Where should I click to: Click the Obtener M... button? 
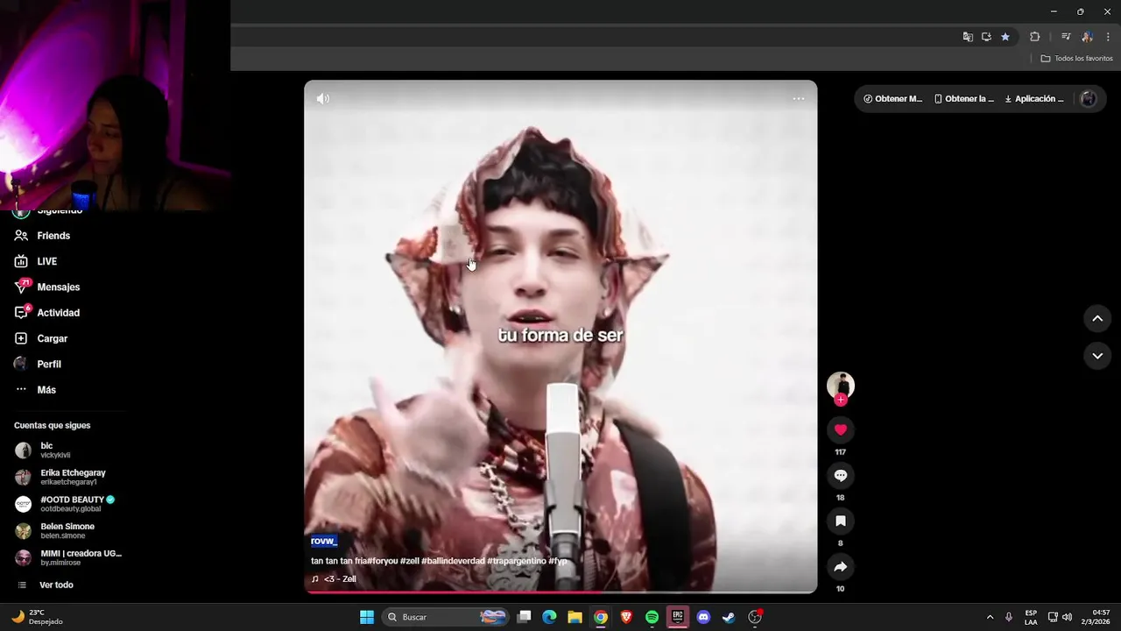(x=892, y=99)
